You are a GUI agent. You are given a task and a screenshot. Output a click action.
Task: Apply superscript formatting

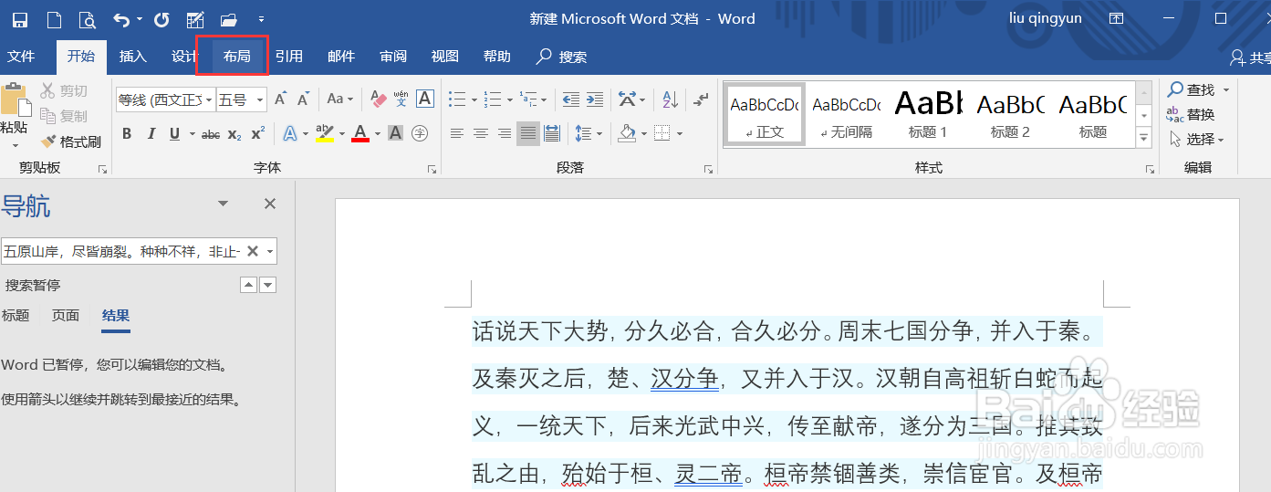258,134
